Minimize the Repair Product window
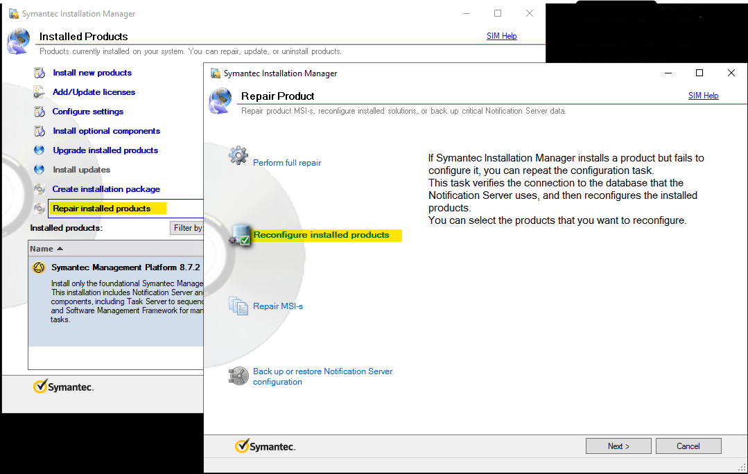Screen dimensions: 748x474 click(668, 73)
